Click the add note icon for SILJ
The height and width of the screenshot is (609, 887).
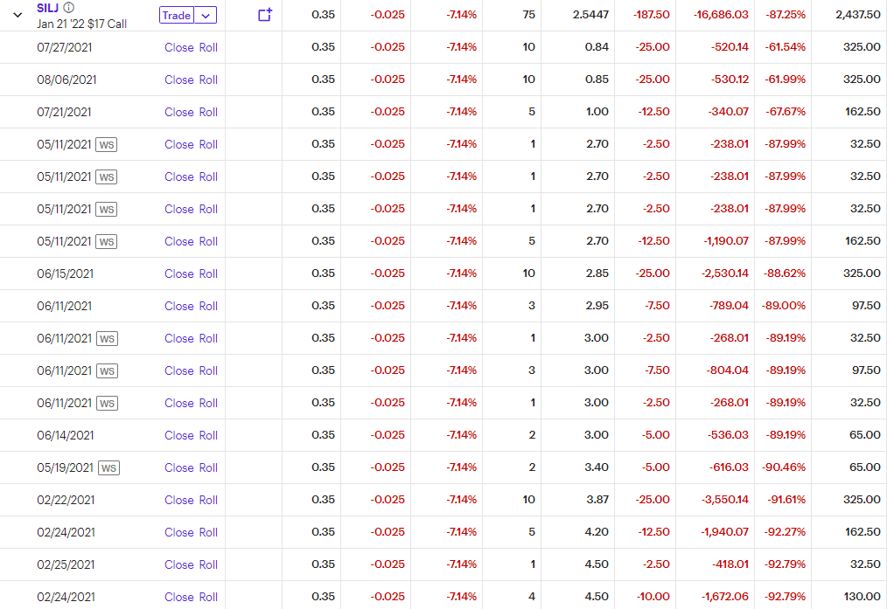tap(265, 15)
